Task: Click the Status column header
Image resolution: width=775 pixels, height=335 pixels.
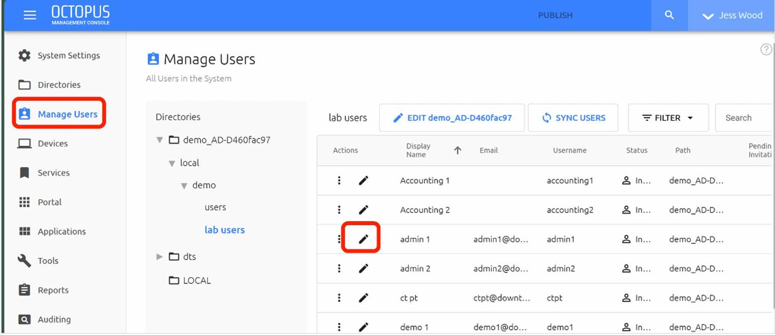Action: (637, 150)
